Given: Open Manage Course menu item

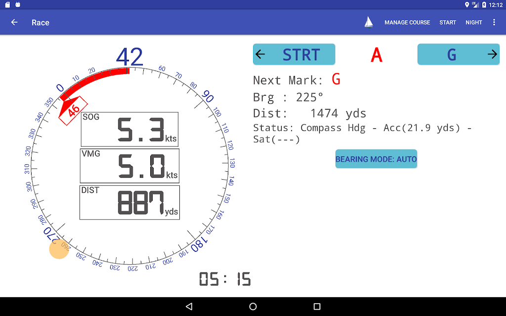Looking at the screenshot, I should pyautogui.click(x=407, y=22).
